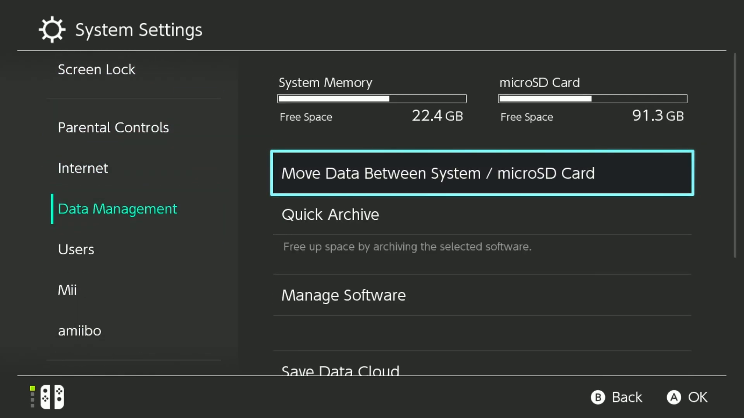
Task: Click the A button OK icon
Action: pos(673,397)
